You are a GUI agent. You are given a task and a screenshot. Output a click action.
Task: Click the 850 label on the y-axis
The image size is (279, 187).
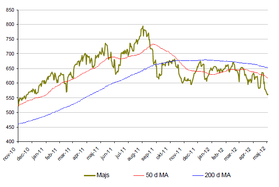pyautogui.click(x=9, y=10)
